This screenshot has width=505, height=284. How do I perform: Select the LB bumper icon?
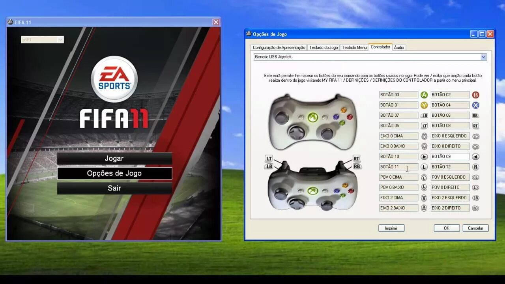(x=424, y=116)
